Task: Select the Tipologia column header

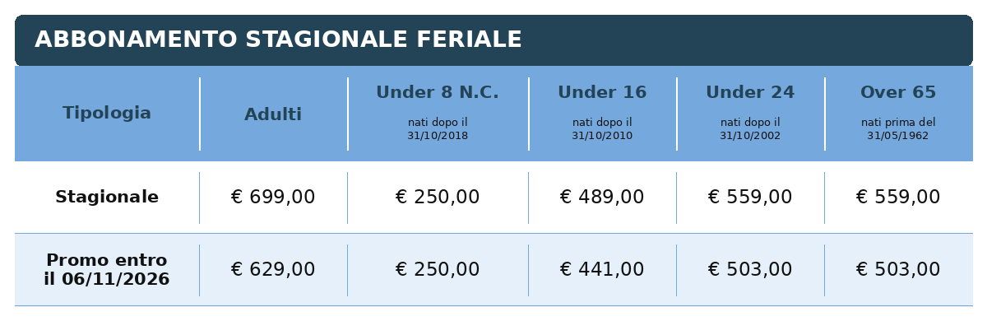Action: click(x=107, y=114)
